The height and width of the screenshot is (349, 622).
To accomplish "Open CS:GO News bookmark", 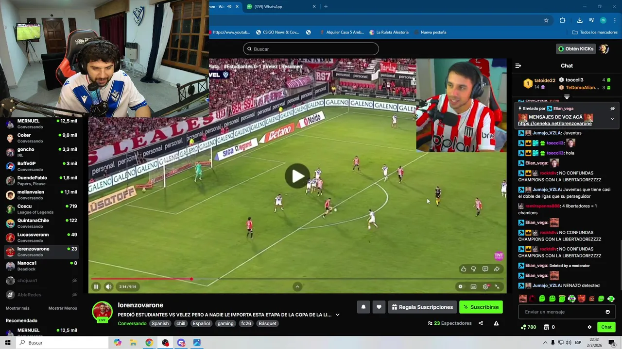I will (x=277, y=32).
